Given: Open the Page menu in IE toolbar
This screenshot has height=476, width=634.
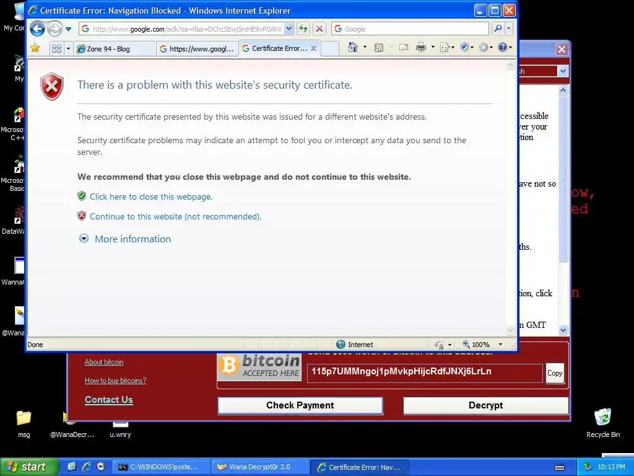Looking at the screenshot, I should tap(447, 48).
